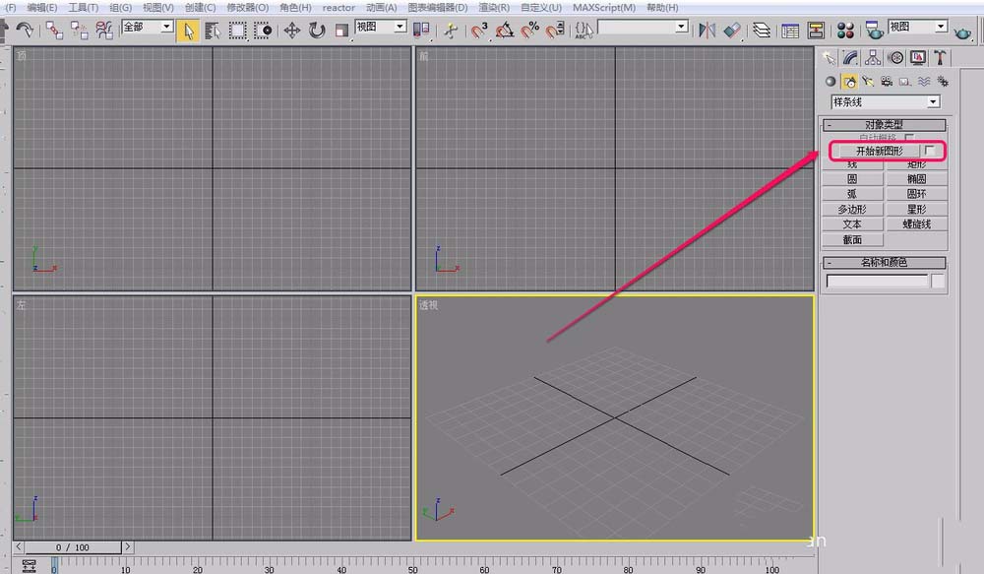Click the 星形 star shape button
The width and height of the screenshot is (984, 574).
pyautogui.click(x=916, y=209)
